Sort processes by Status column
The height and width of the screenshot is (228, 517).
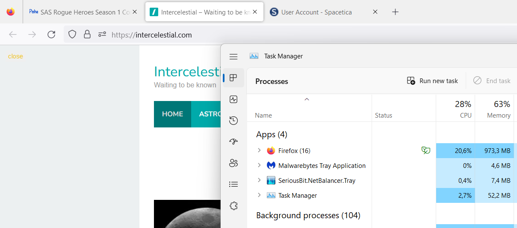(384, 115)
